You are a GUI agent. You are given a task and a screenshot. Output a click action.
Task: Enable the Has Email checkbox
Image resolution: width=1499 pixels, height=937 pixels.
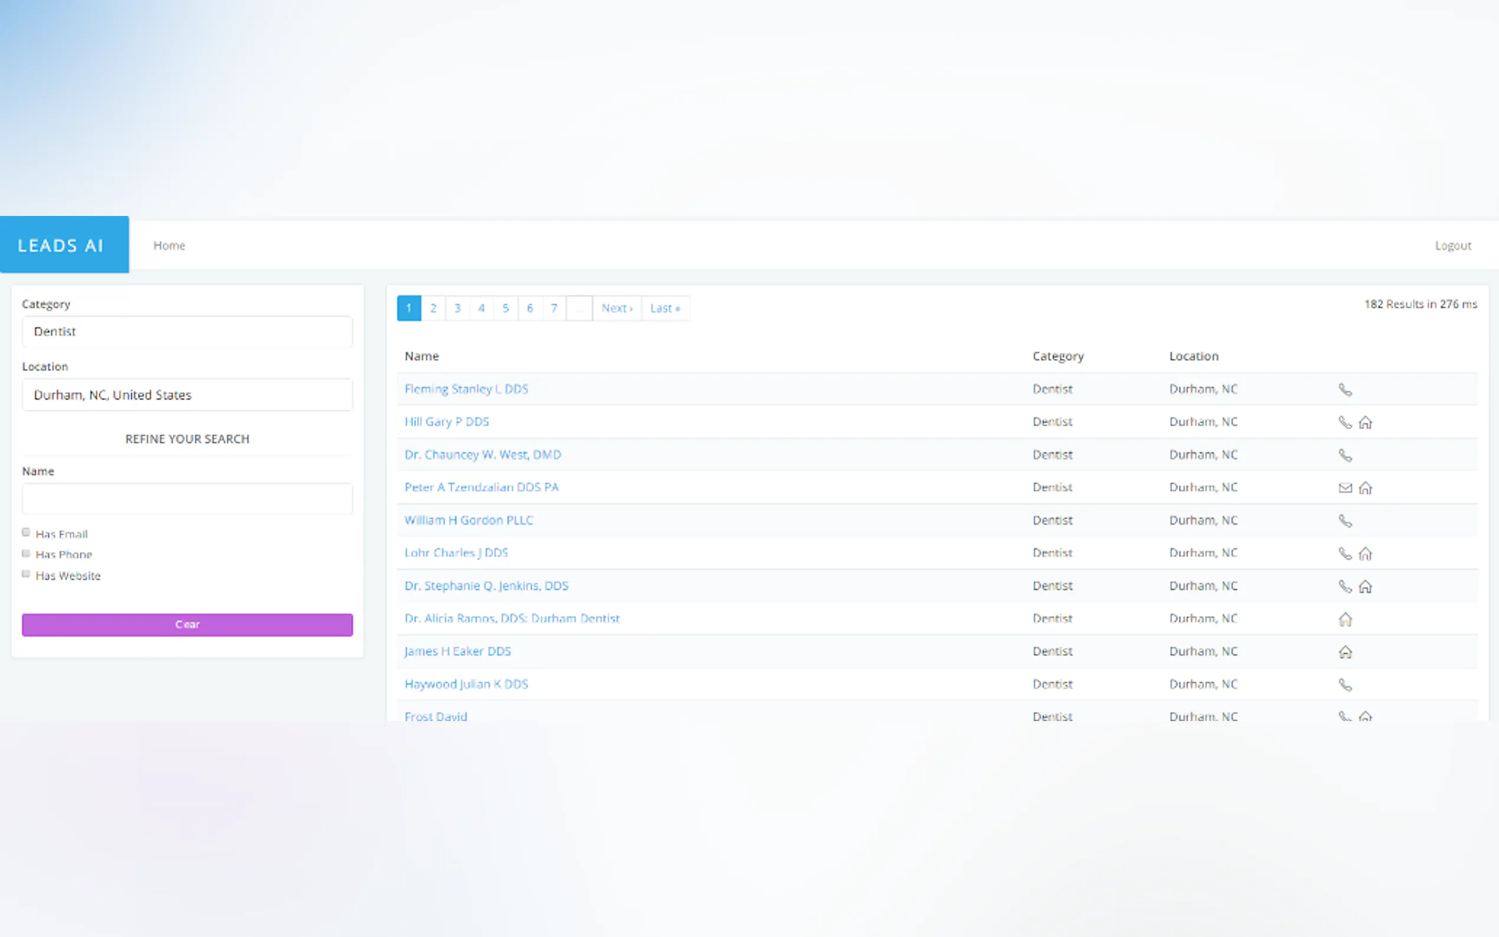coord(26,532)
